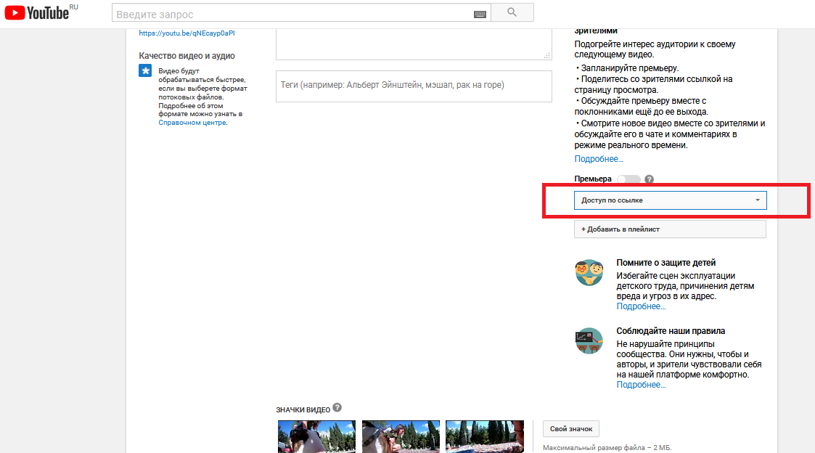Click the community rules illustration icon
Image resolution: width=815 pixels, height=453 pixels.
(x=589, y=340)
